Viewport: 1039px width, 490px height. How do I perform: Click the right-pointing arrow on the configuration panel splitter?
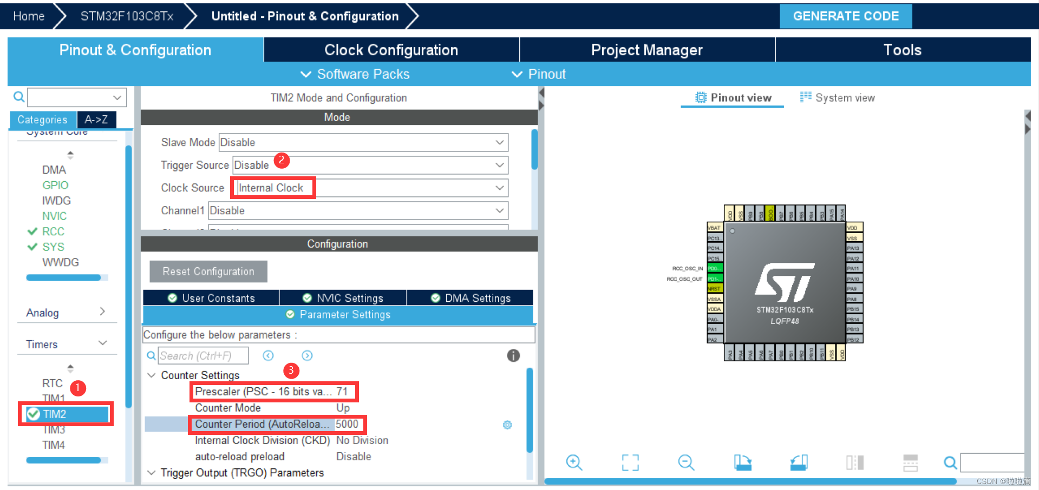tap(541, 105)
